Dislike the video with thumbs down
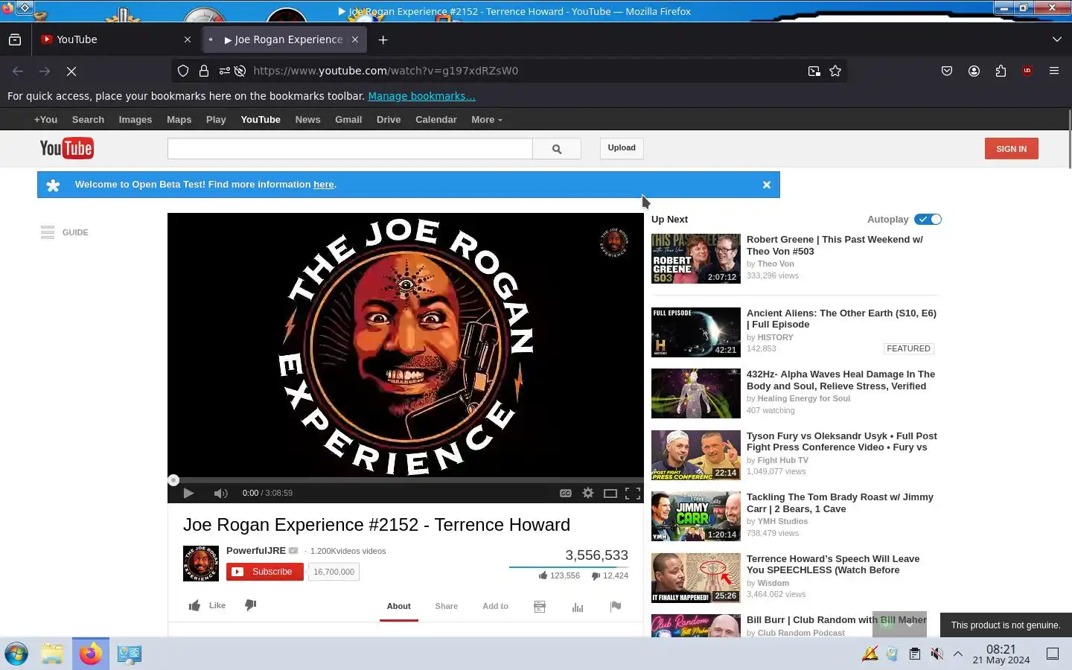The width and height of the screenshot is (1072, 670). click(x=251, y=605)
